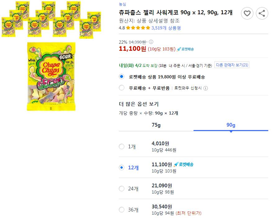Viewport: 272px width, 222px height.
Task: Click the share icon button
Action: tap(262, 13)
